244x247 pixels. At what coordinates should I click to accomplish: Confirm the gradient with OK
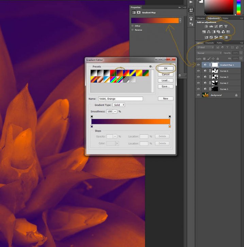click(166, 69)
